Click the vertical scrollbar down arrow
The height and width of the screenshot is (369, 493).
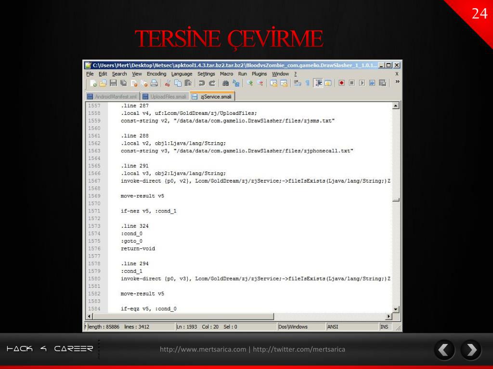[x=396, y=309]
